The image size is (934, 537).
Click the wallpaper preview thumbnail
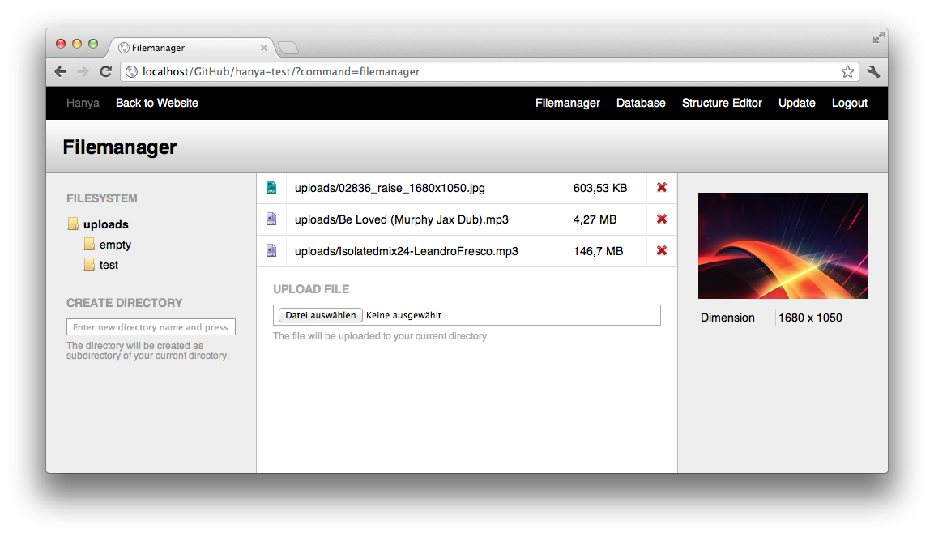coord(783,245)
